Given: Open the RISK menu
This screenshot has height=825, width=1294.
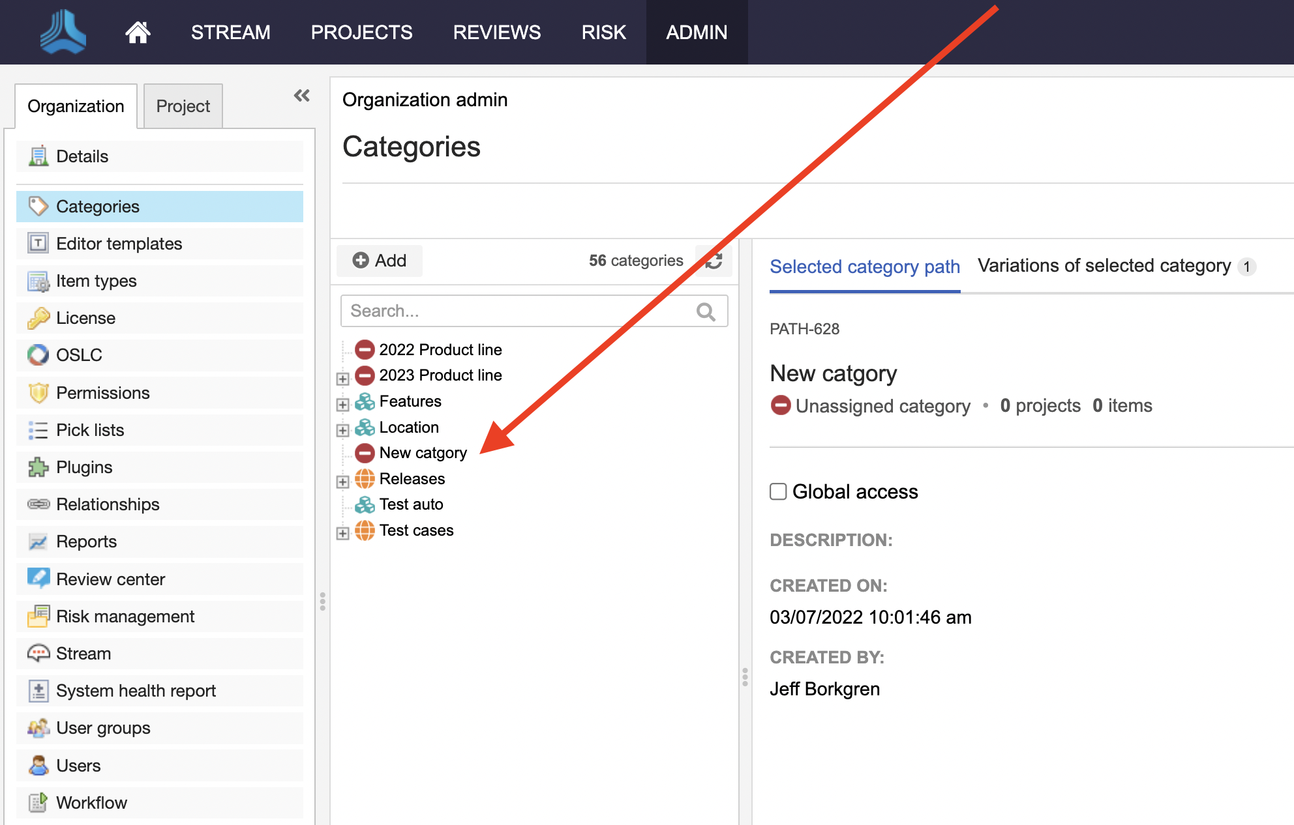Looking at the screenshot, I should [603, 32].
